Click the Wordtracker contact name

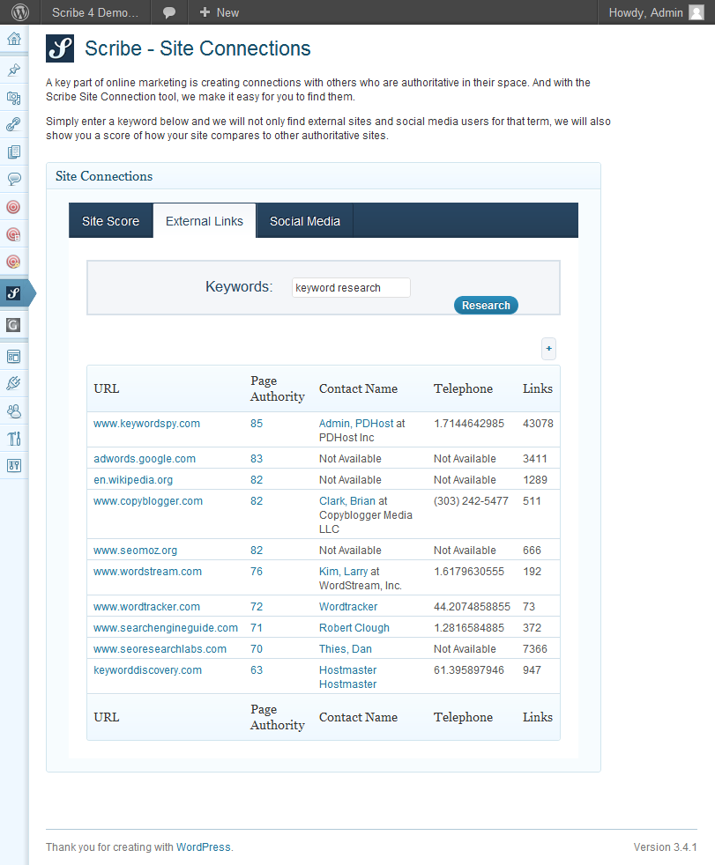pyautogui.click(x=348, y=607)
